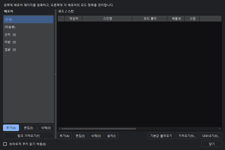Viewport: 225px width, 150px height.
Task: Close the dialog with 닫기
Action: pyautogui.click(x=212, y=144)
